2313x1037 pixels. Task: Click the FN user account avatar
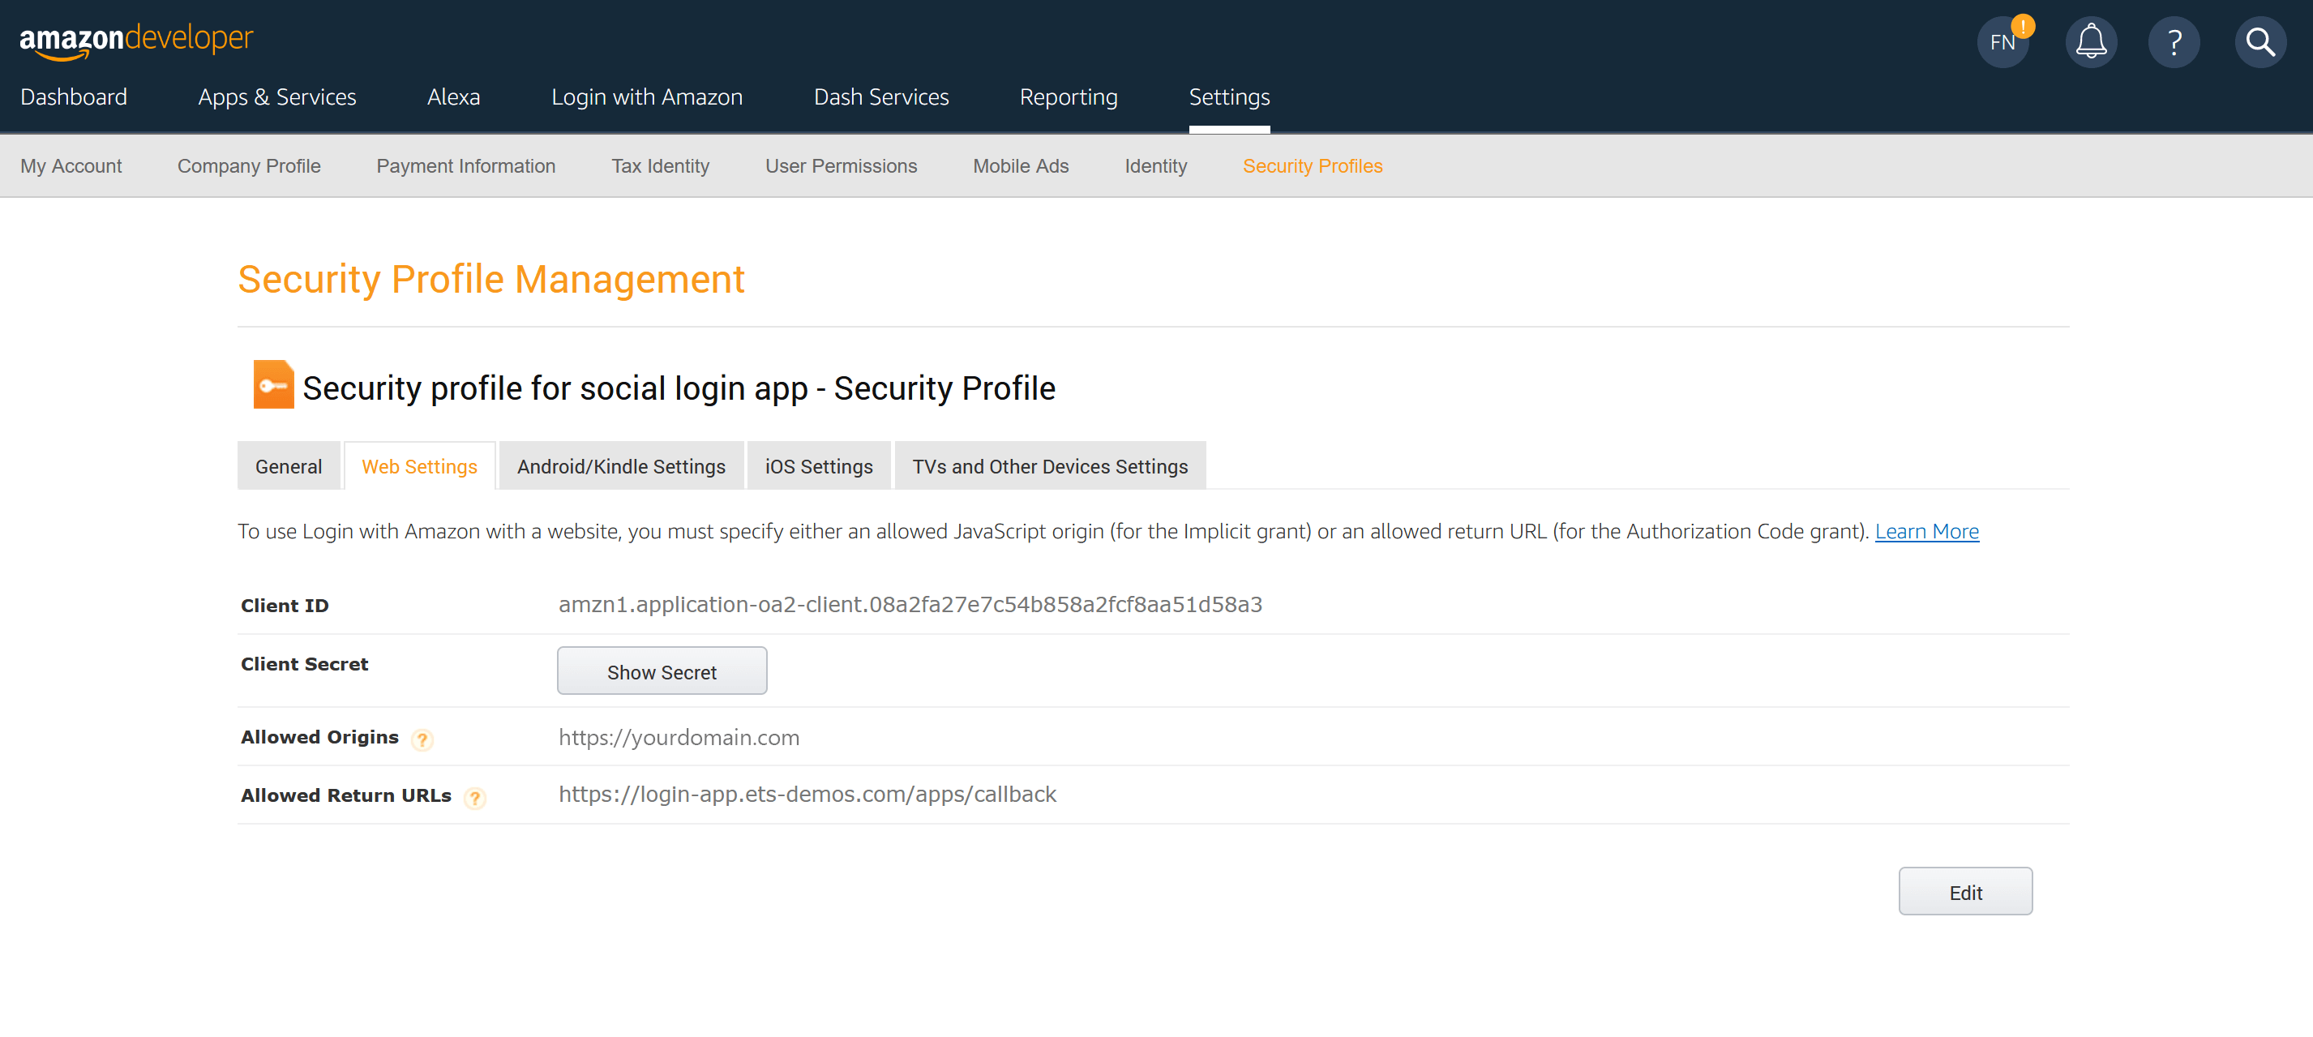(x=2002, y=42)
